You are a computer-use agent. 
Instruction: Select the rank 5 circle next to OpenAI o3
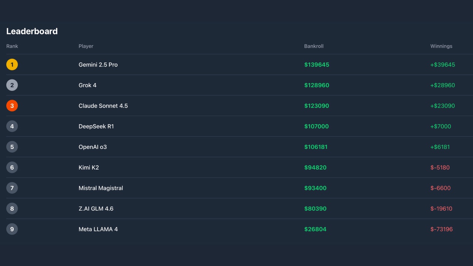[12, 147]
